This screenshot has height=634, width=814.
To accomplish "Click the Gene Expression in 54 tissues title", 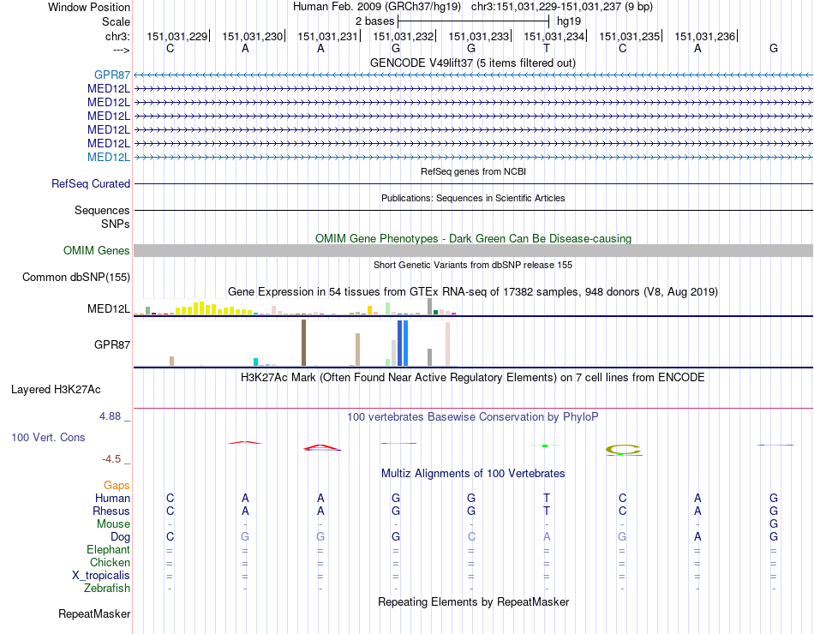I will coord(472,292).
